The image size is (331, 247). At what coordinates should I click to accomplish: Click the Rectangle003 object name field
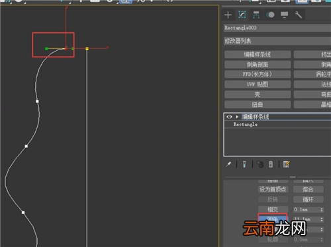tap(277, 28)
